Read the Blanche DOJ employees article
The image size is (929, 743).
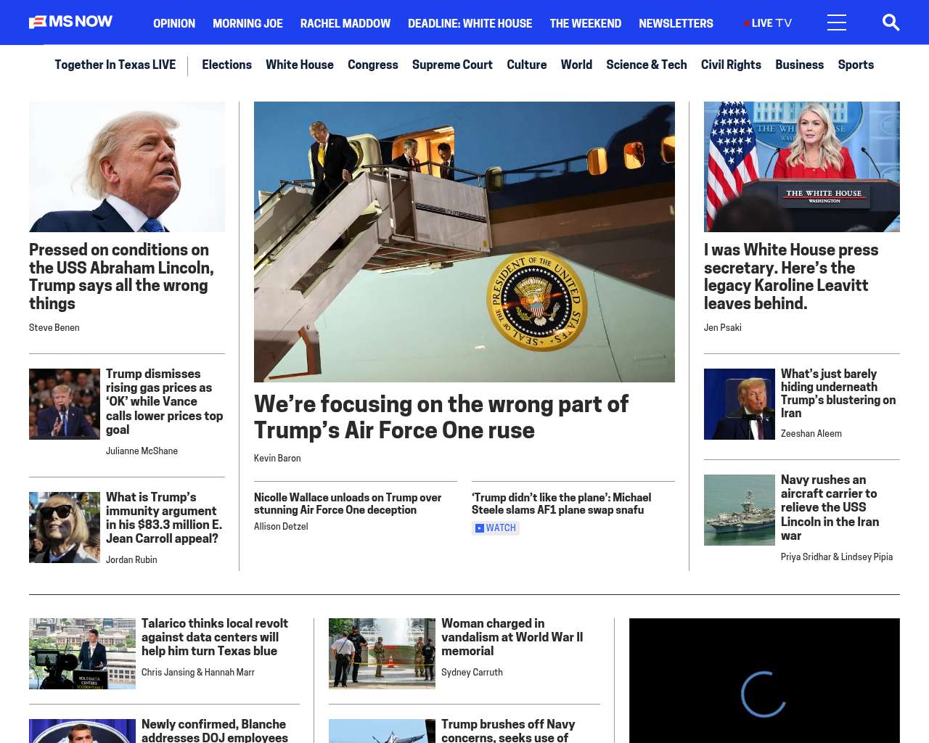click(x=215, y=731)
